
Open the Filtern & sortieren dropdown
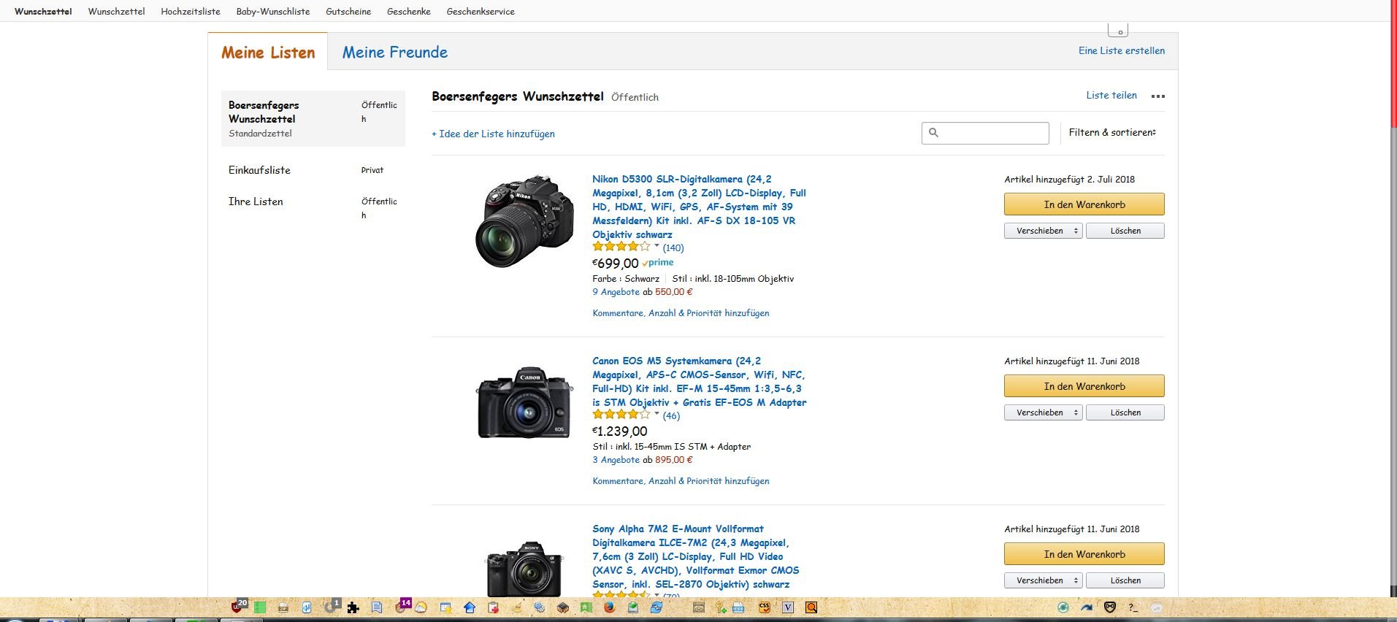(x=1112, y=132)
